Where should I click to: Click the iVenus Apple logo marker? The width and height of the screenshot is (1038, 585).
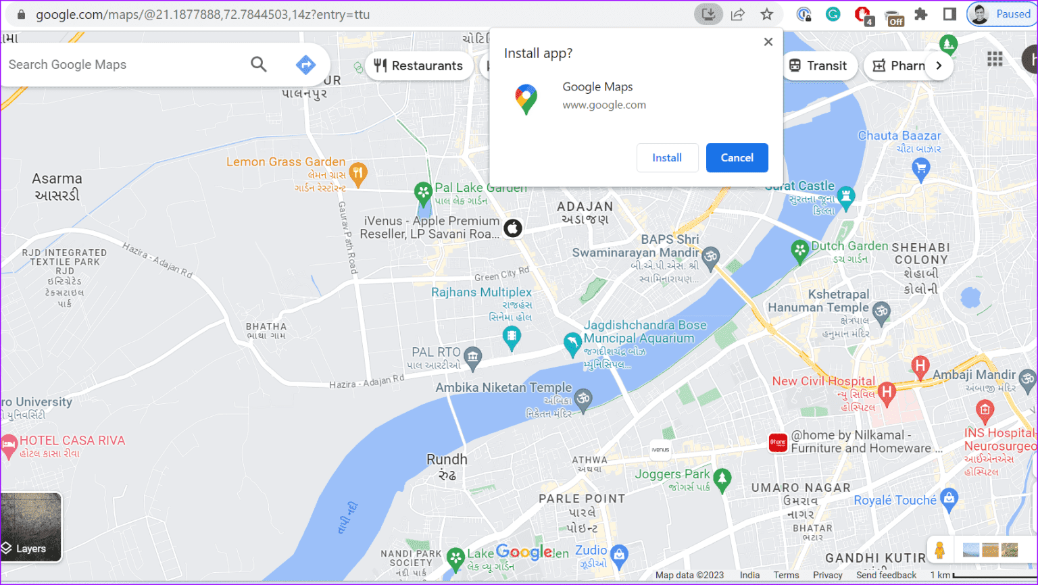[x=513, y=228]
